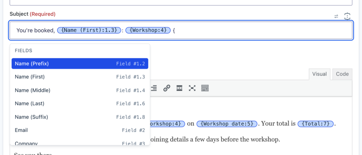Click the swap arrows icon above Subject

click(x=337, y=16)
